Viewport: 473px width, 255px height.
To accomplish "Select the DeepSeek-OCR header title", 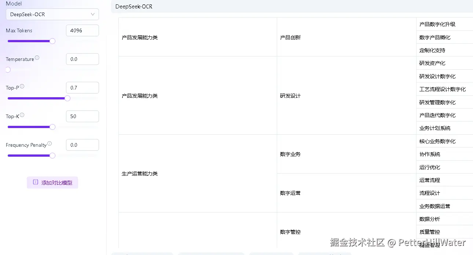I will coord(133,6).
